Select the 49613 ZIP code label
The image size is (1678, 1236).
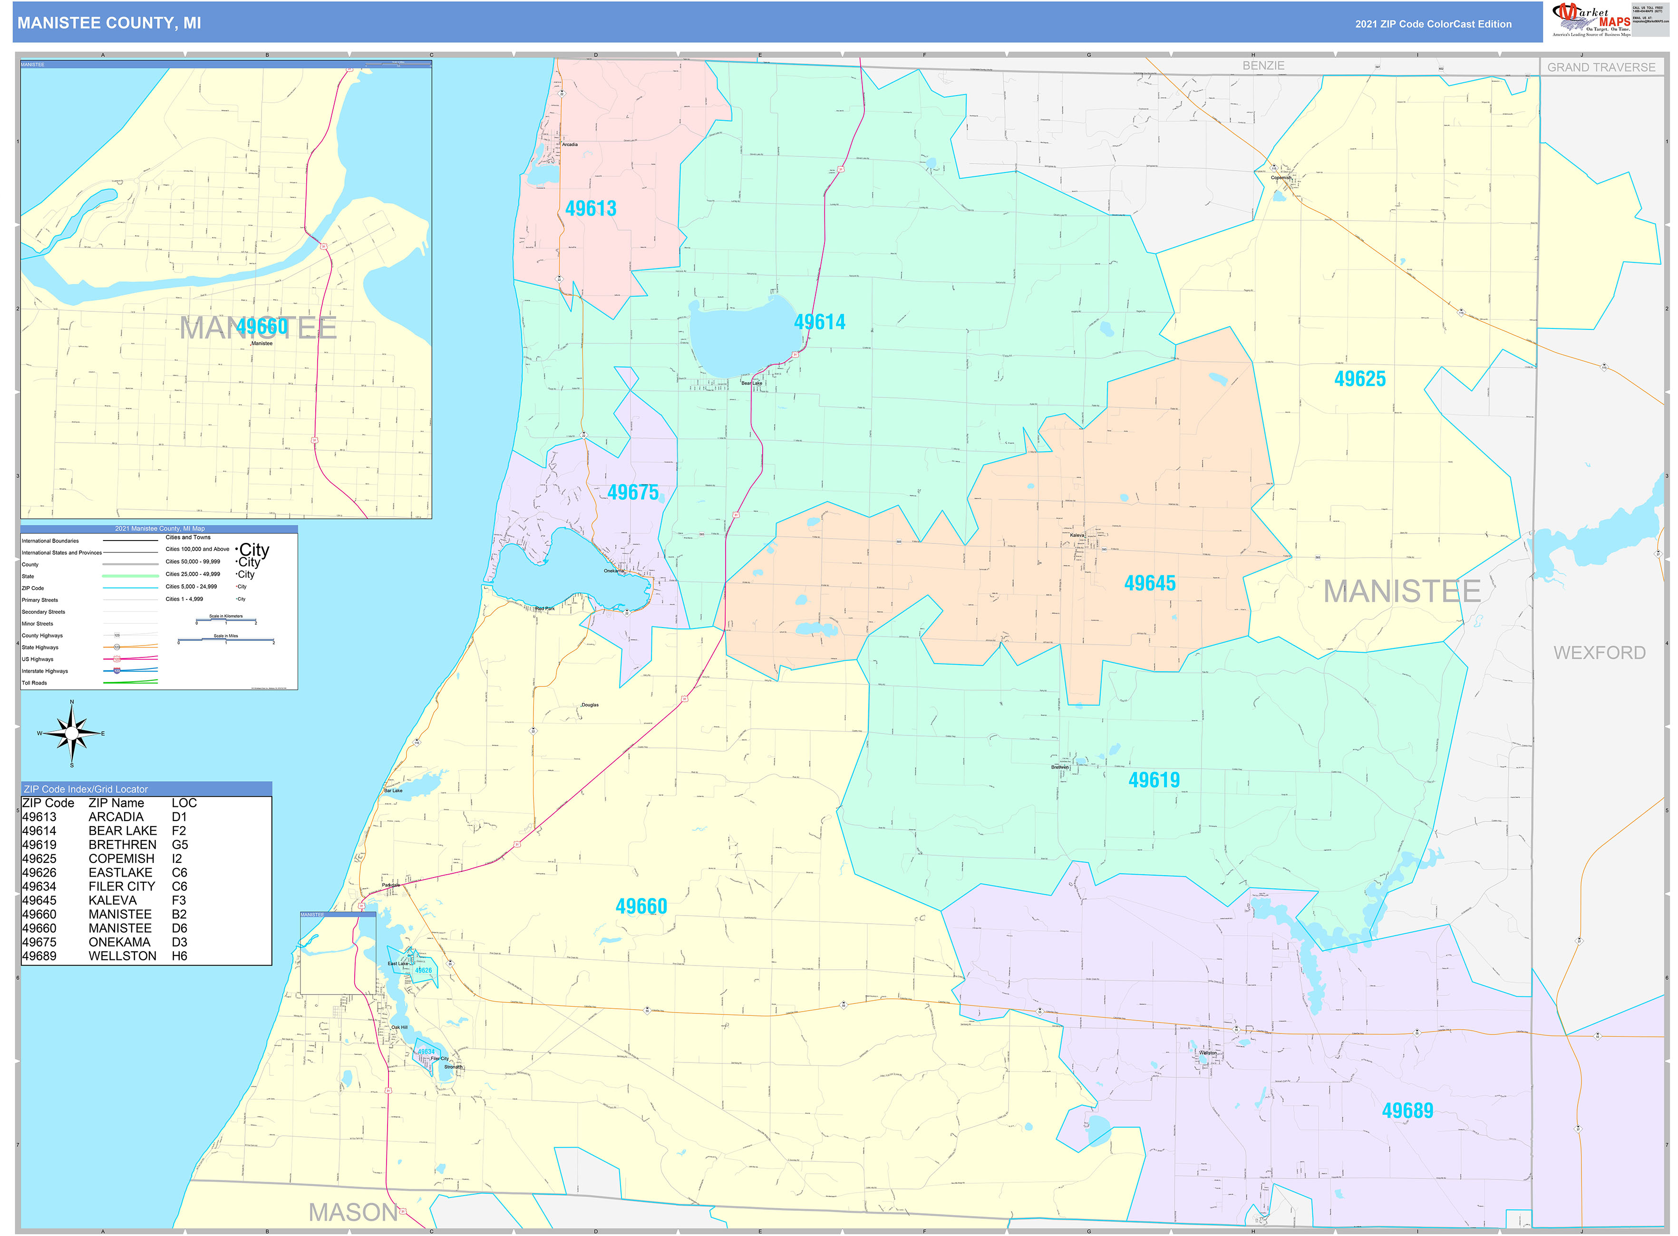pyautogui.click(x=591, y=209)
